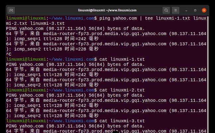The width and height of the screenshot is (215, 133).
Task: Open the hamburger menu
Action: click(176, 10)
